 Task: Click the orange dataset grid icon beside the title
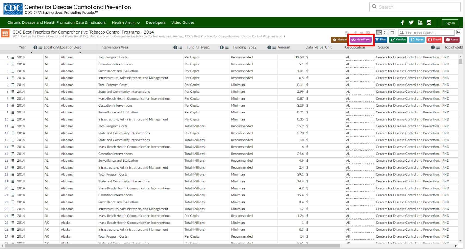(5, 33)
